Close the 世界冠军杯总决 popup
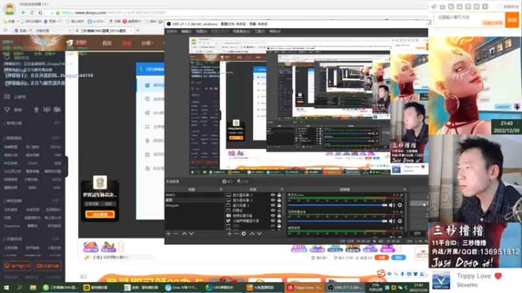This screenshot has height=293, width=522. [118, 182]
